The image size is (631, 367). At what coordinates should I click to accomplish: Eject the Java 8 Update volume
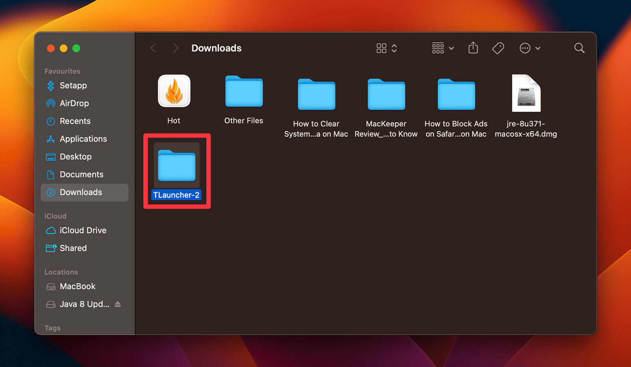point(118,304)
